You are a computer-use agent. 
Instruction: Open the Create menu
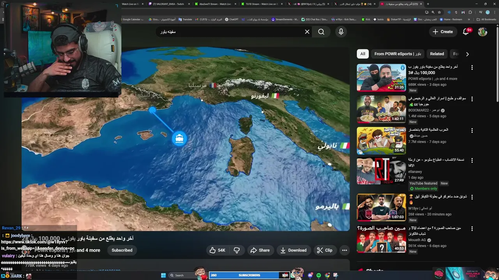click(443, 32)
